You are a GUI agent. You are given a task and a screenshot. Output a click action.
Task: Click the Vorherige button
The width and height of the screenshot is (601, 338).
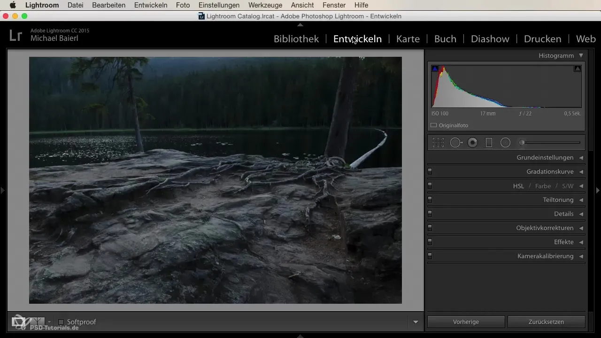click(466, 322)
